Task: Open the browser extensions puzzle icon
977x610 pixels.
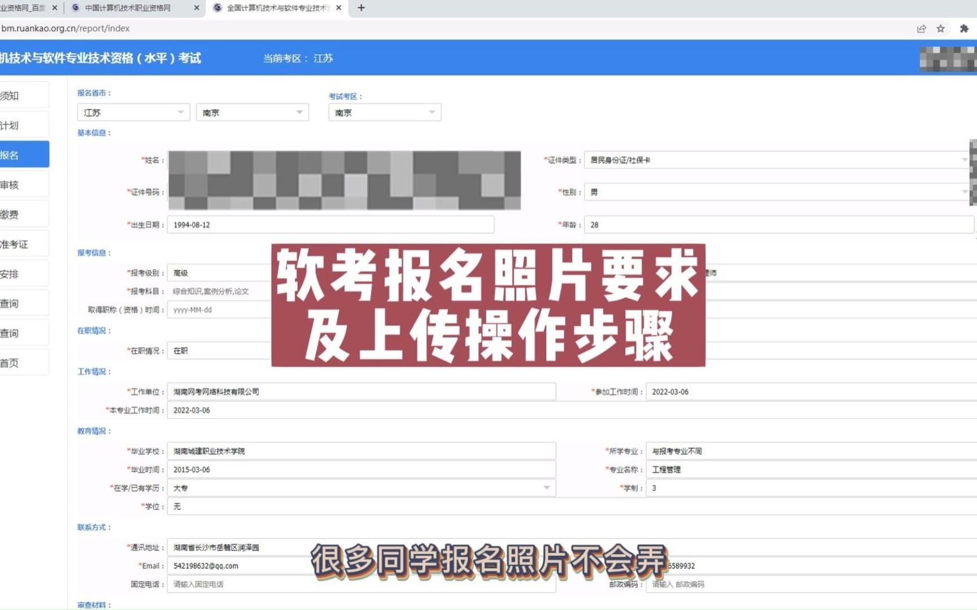Action: [965, 28]
